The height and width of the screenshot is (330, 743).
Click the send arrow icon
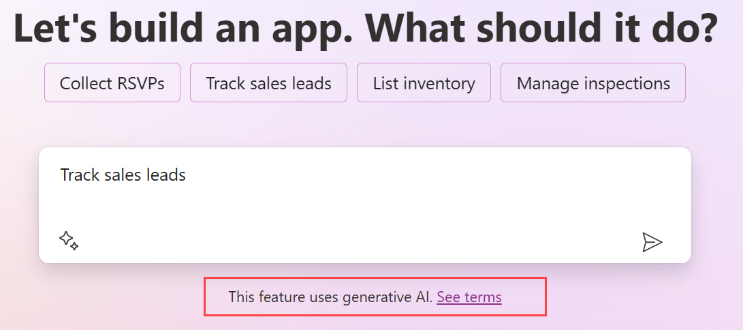[x=652, y=242]
